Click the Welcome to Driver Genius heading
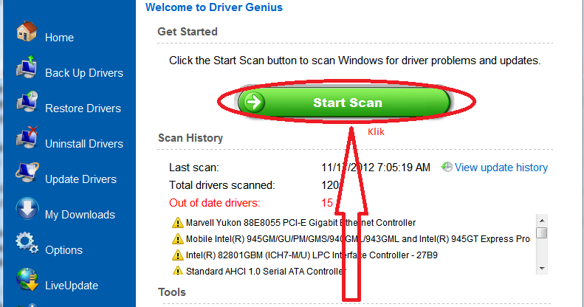This screenshot has width=584, height=307. (x=214, y=7)
